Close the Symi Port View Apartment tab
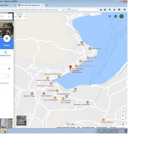The width and height of the screenshot is (165, 165). pyautogui.click(x=43, y=5)
